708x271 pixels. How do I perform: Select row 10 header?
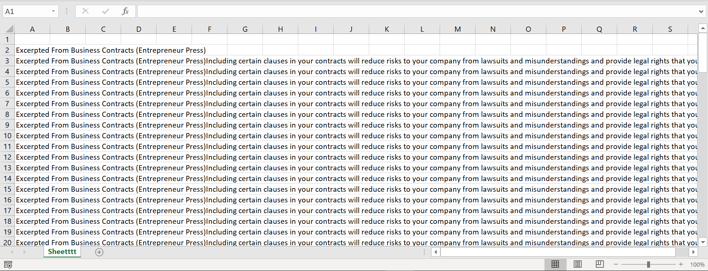pos(7,136)
